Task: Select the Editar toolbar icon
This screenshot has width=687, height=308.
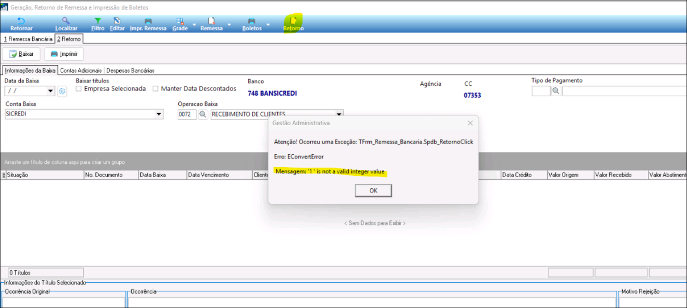Action: tap(117, 21)
